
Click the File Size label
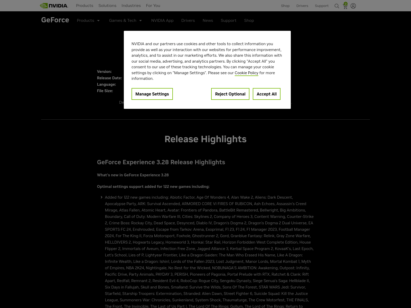tap(105, 91)
